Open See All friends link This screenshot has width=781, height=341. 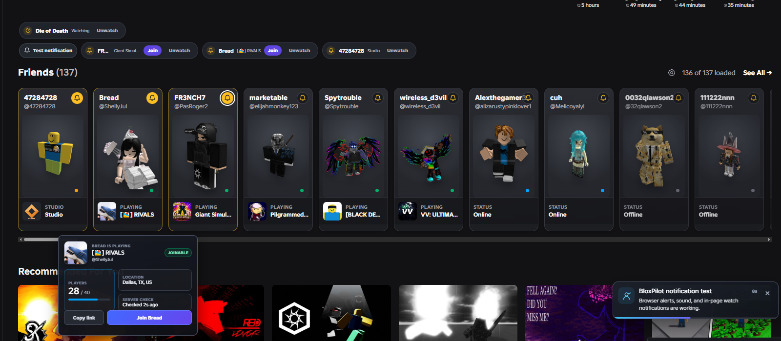[758, 73]
